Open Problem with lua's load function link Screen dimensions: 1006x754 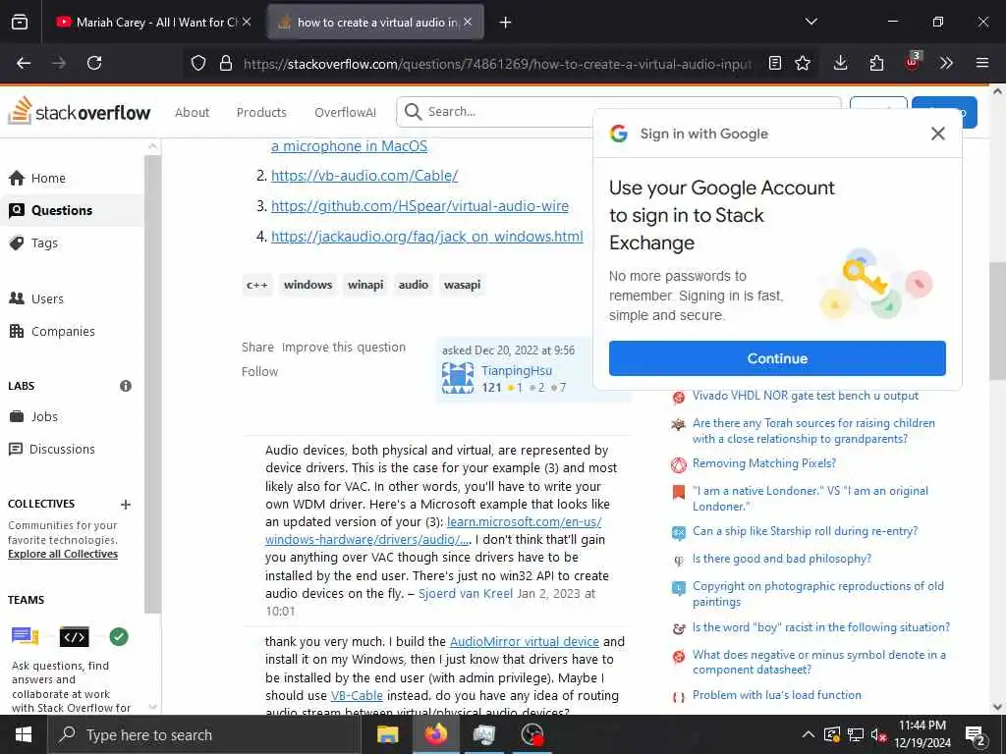(776, 695)
